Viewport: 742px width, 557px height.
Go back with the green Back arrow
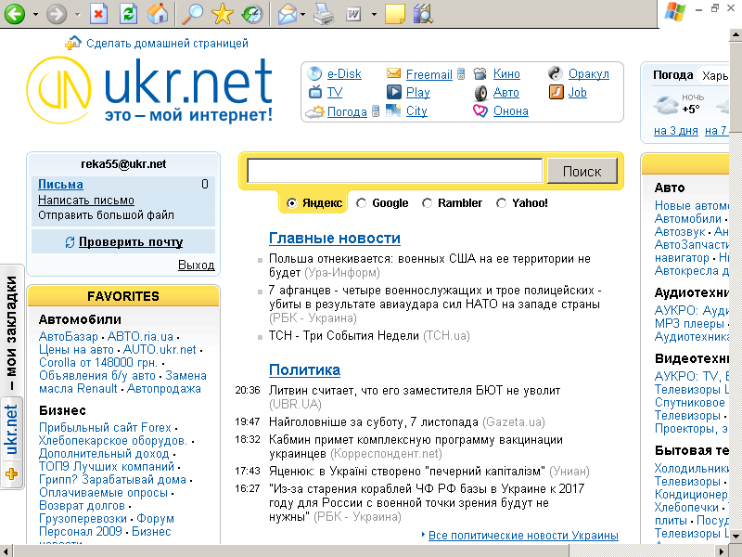[15, 13]
